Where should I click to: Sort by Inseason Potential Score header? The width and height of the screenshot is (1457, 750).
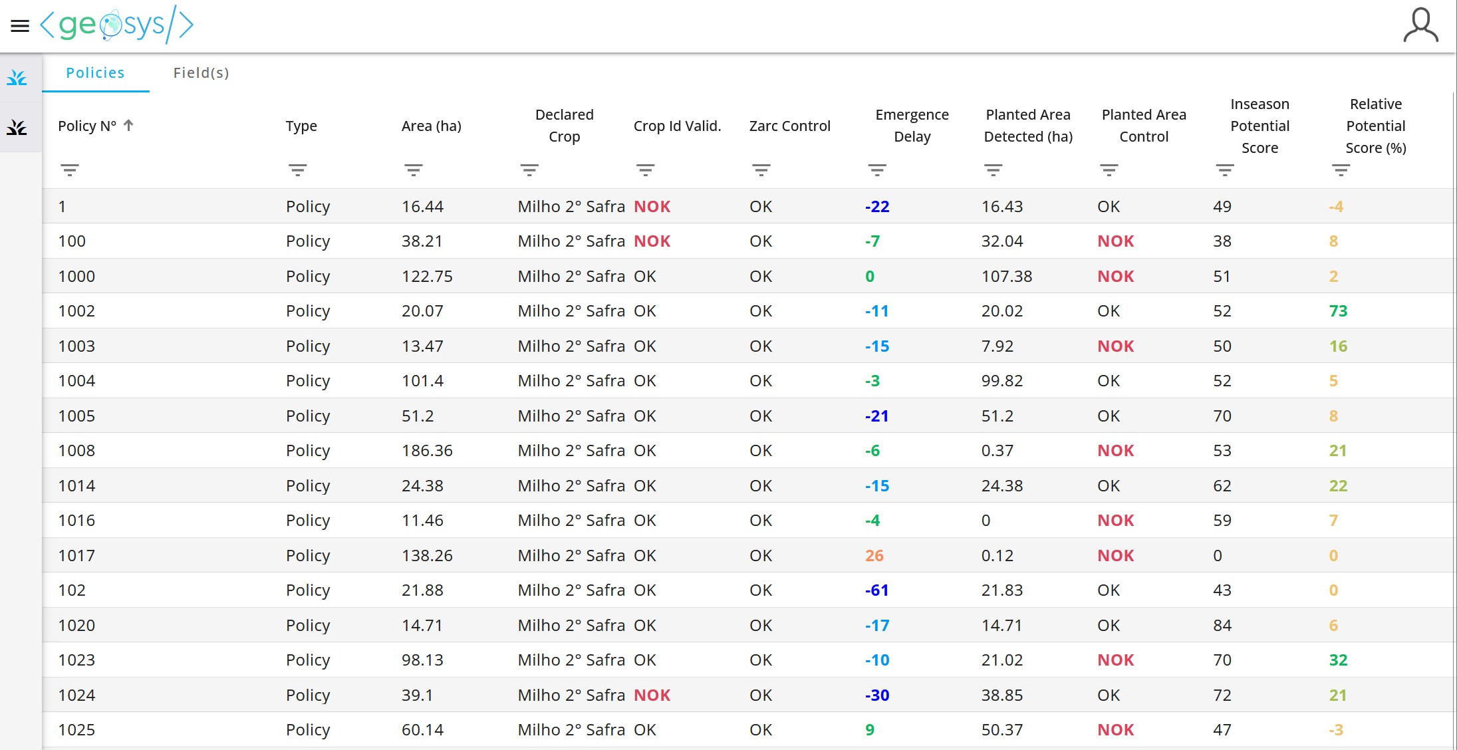click(x=1259, y=126)
